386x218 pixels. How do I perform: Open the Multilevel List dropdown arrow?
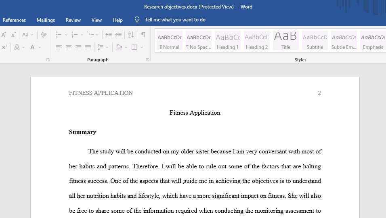click(x=97, y=35)
